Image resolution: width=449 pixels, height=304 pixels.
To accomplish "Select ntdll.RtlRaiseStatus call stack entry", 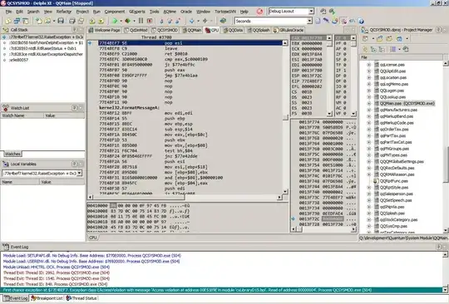I will 42,48.
